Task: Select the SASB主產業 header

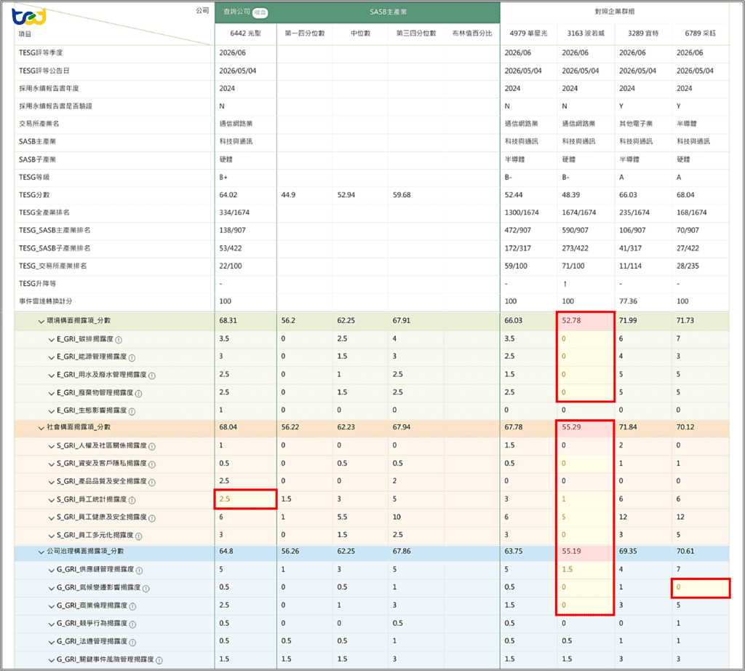Action: click(x=389, y=12)
